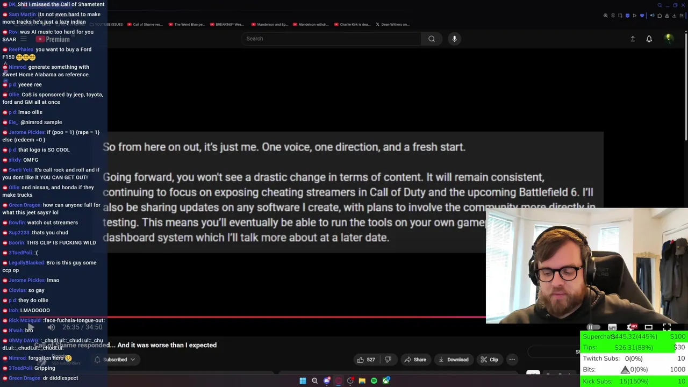Screen dimensions: 688x387
Task: Open File Explorer from the taskbar
Action: pos(362,381)
